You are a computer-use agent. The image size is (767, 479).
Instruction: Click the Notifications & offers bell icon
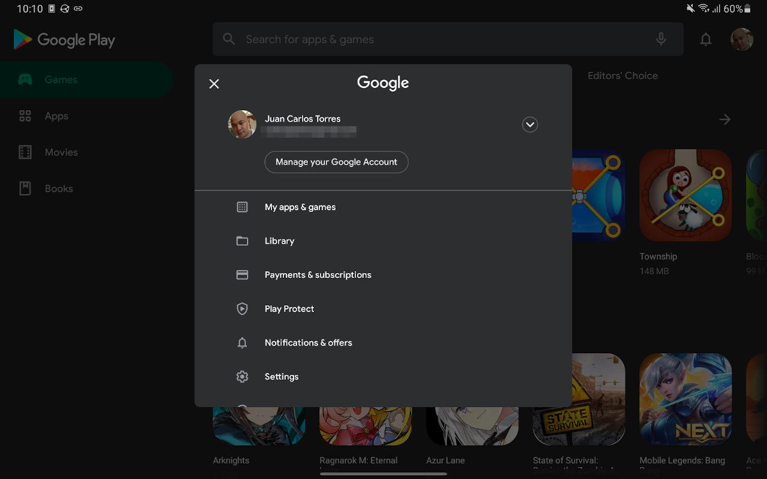242,343
